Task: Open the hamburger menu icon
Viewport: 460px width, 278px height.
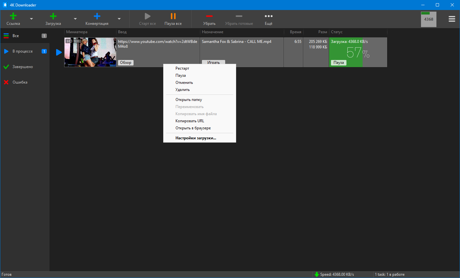Action: pyautogui.click(x=452, y=19)
